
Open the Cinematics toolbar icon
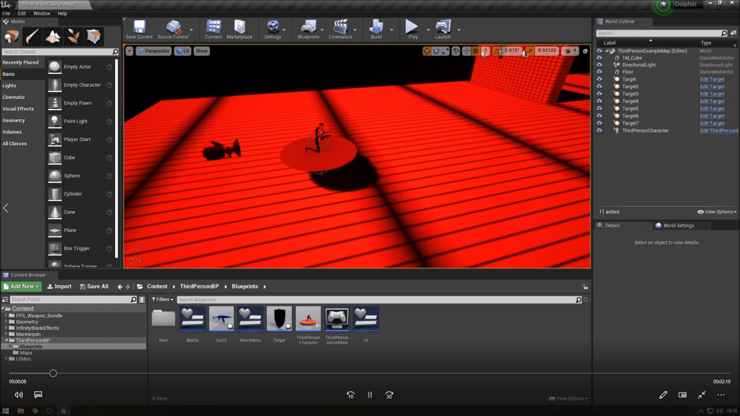tap(340, 29)
